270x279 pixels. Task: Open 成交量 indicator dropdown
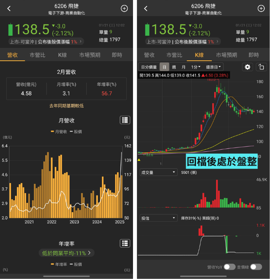(158, 172)
